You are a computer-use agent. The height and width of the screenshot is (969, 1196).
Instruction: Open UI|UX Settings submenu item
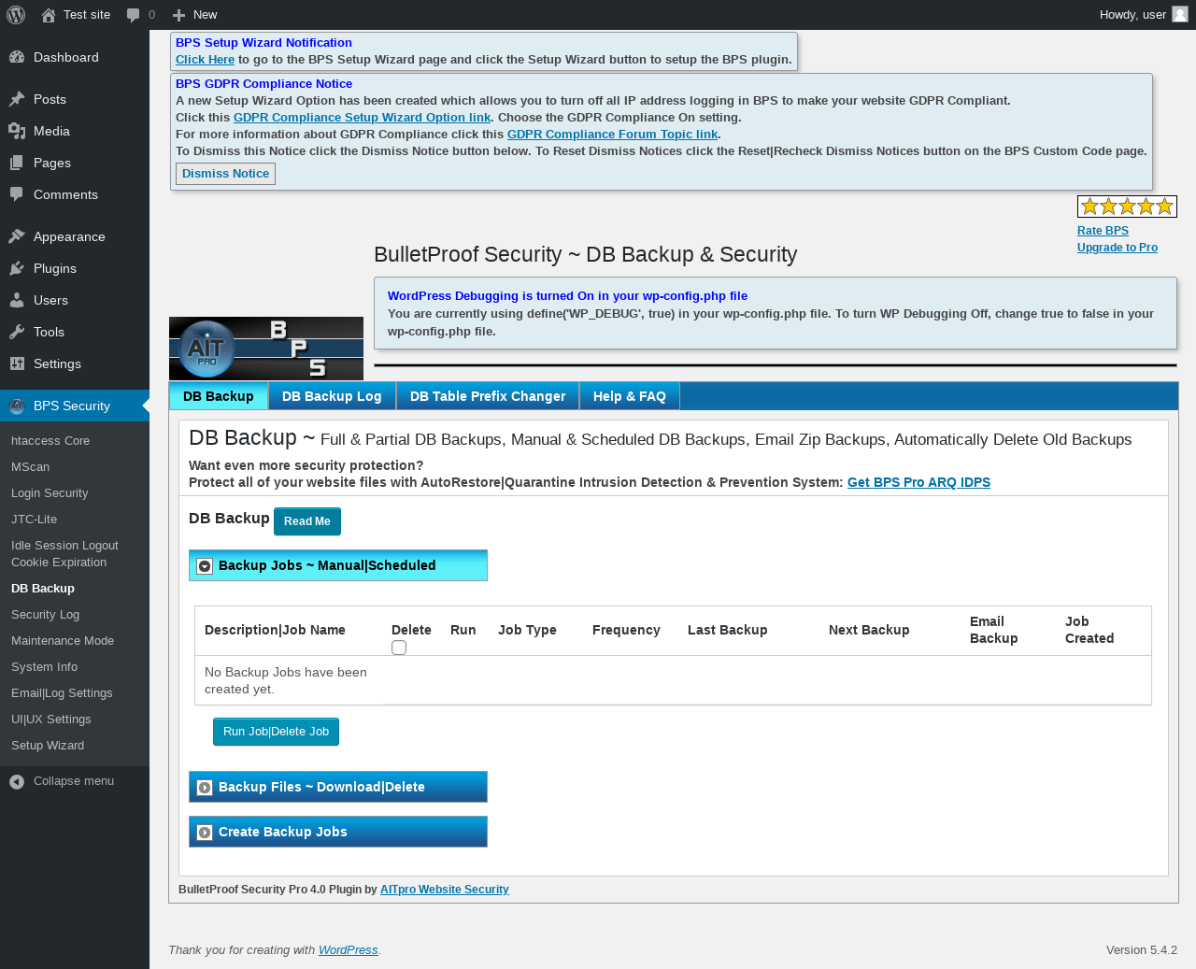(x=51, y=720)
